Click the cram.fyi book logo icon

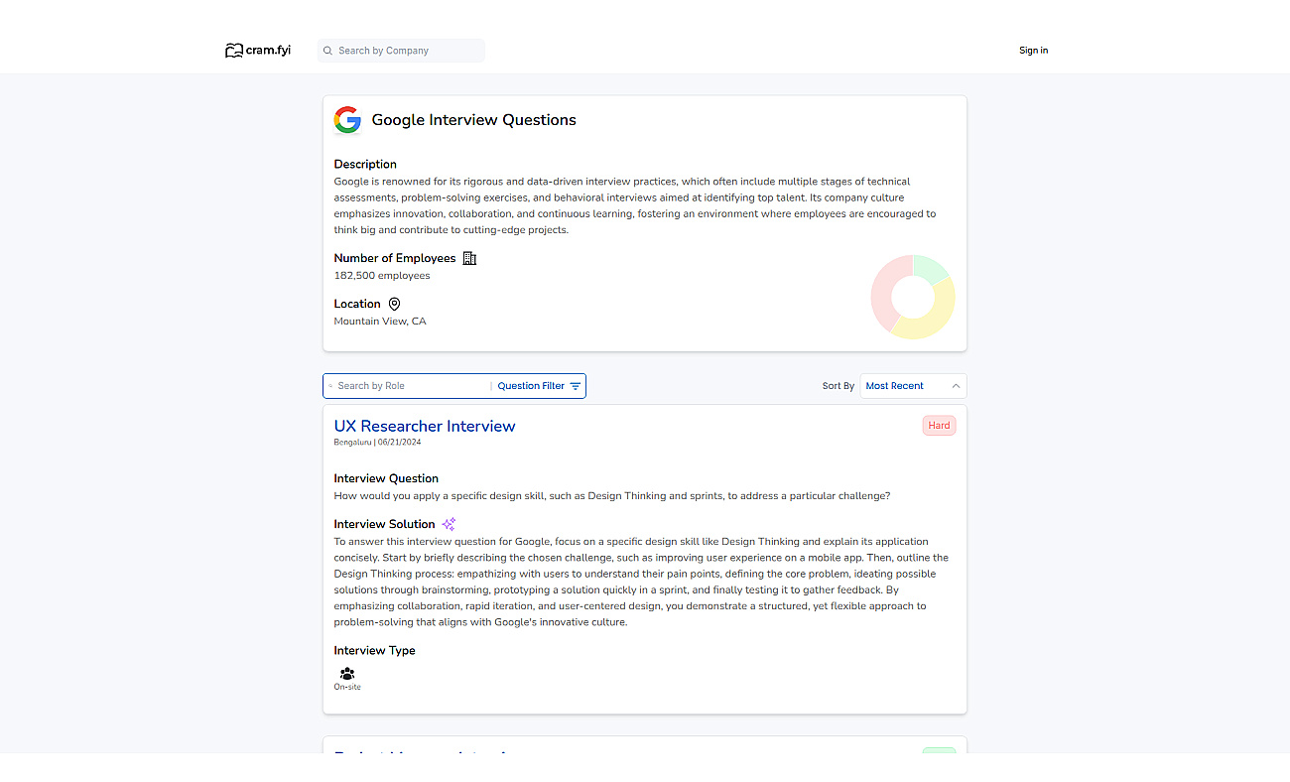[x=234, y=51]
